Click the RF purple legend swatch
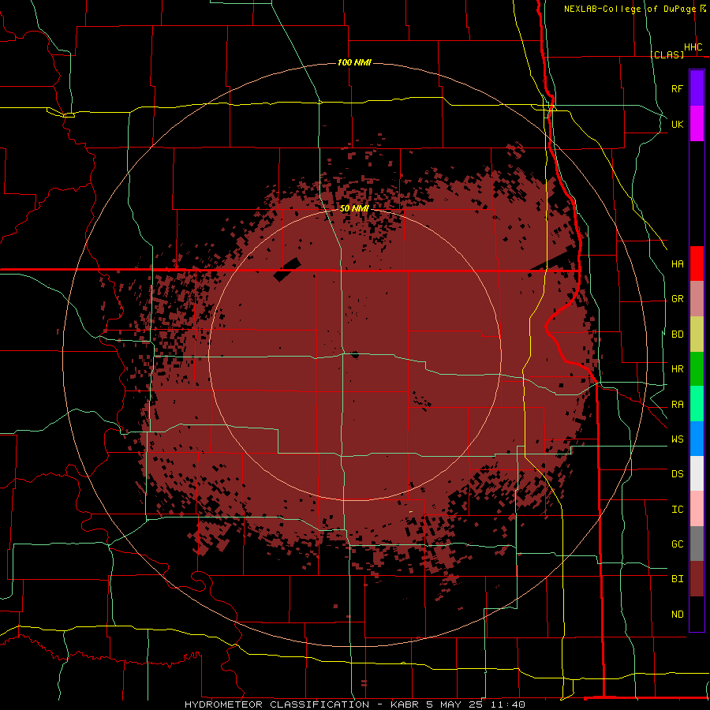Image resolution: width=710 pixels, height=710 pixels. pyautogui.click(x=697, y=88)
